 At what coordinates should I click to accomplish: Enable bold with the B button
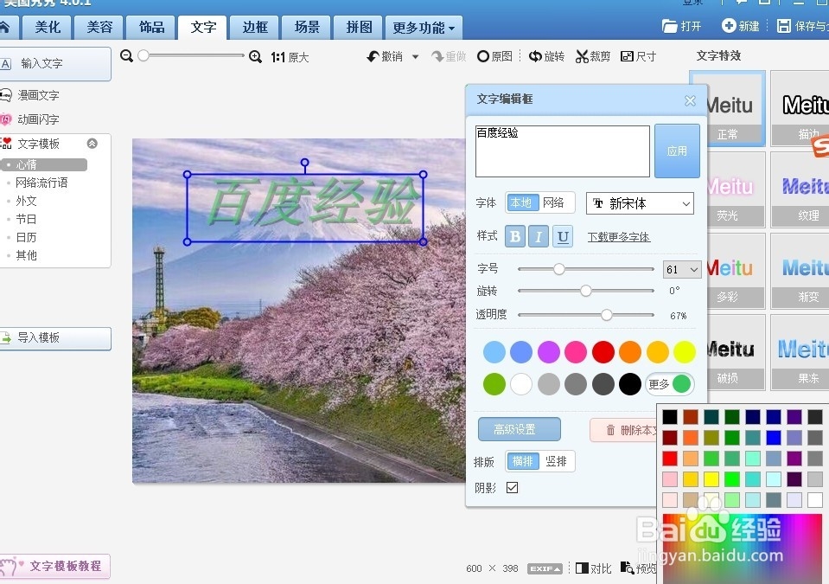(x=514, y=235)
